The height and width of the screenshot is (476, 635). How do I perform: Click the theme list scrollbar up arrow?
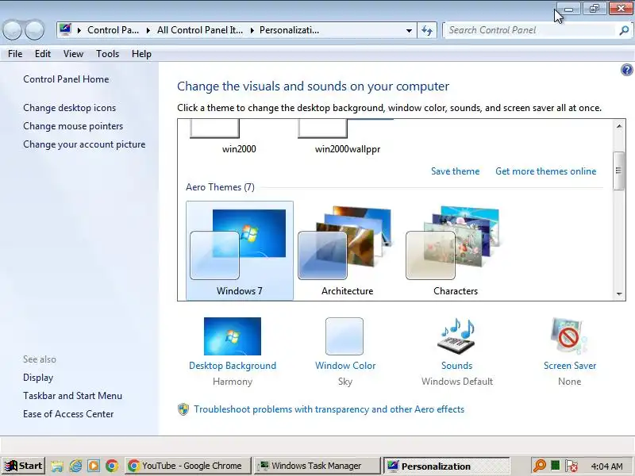point(619,126)
